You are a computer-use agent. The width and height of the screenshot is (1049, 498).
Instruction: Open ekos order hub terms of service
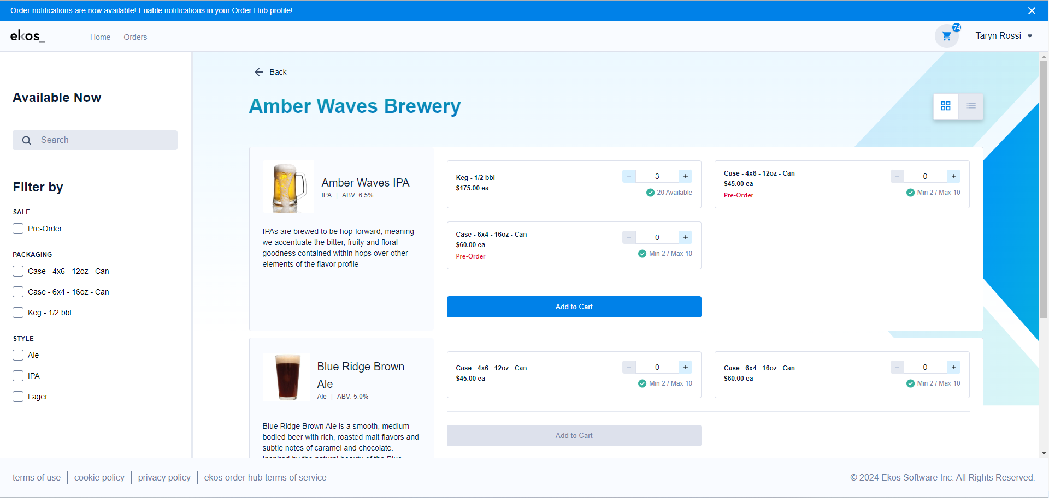[266, 477]
